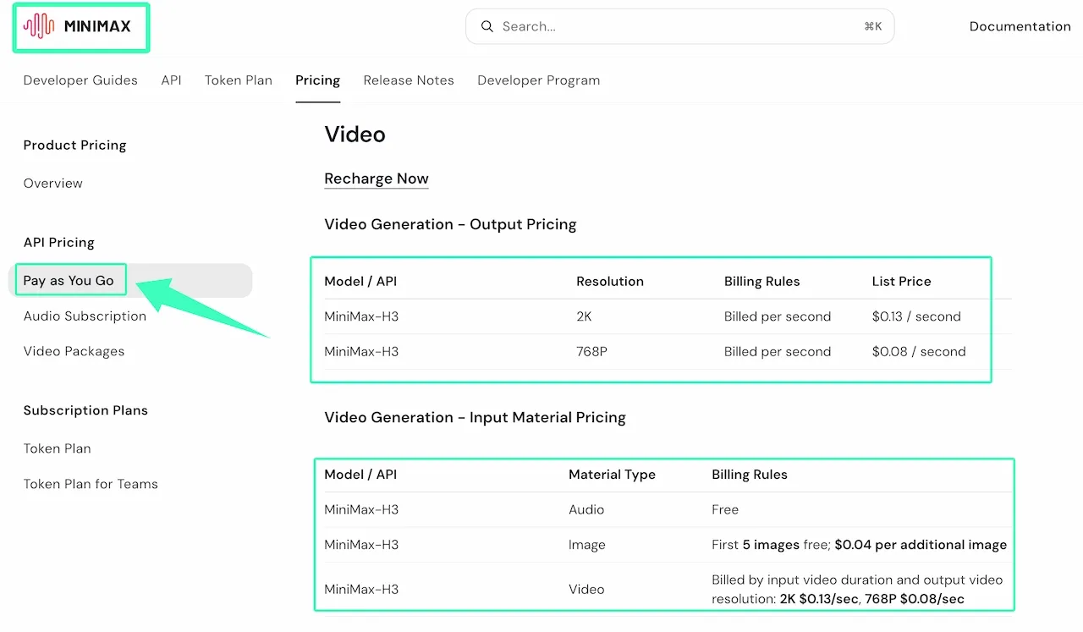Switch to the Developer Guides tab
Screen dimensions: 1083x632
coord(80,80)
